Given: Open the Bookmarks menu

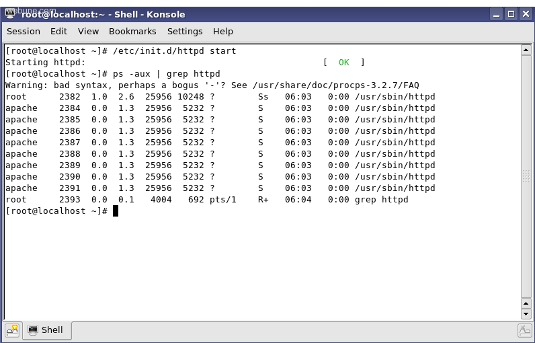Looking at the screenshot, I should (x=132, y=32).
